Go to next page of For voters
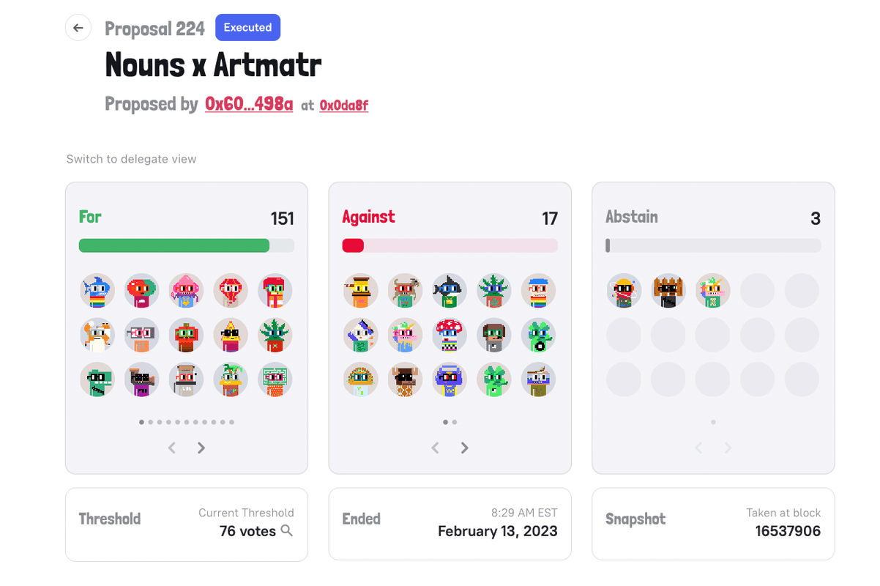The image size is (880, 586). point(201,448)
